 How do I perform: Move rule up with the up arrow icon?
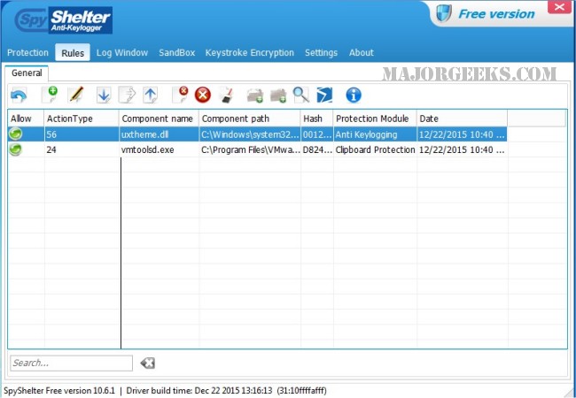pyautogui.click(x=151, y=96)
